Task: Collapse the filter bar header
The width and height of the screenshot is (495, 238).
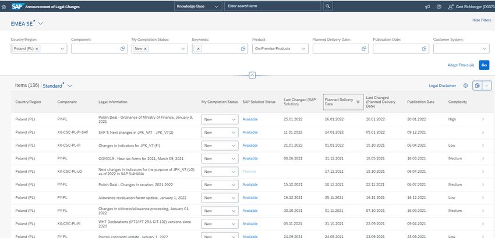Action: click(252, 76)
